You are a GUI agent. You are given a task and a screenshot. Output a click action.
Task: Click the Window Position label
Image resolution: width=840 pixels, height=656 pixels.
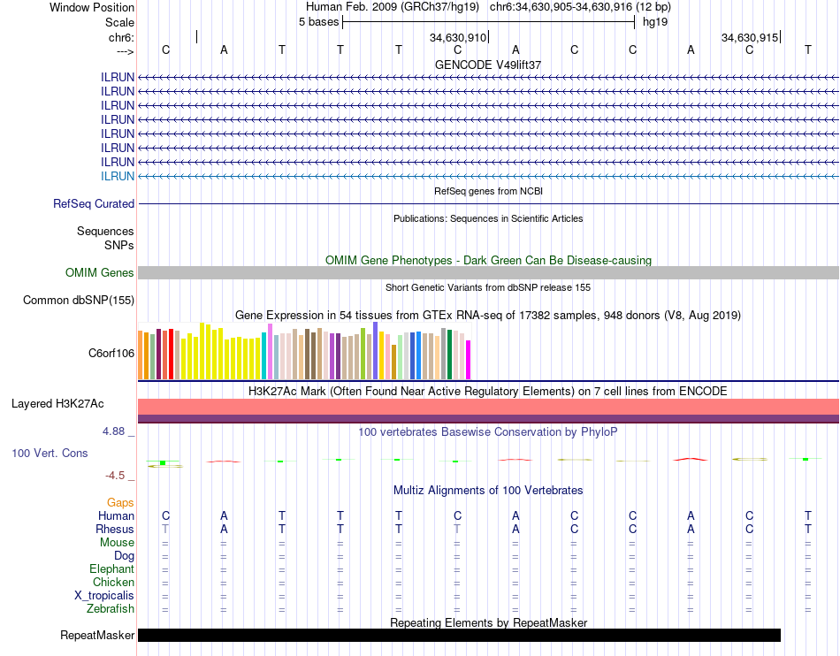(92, 7)
